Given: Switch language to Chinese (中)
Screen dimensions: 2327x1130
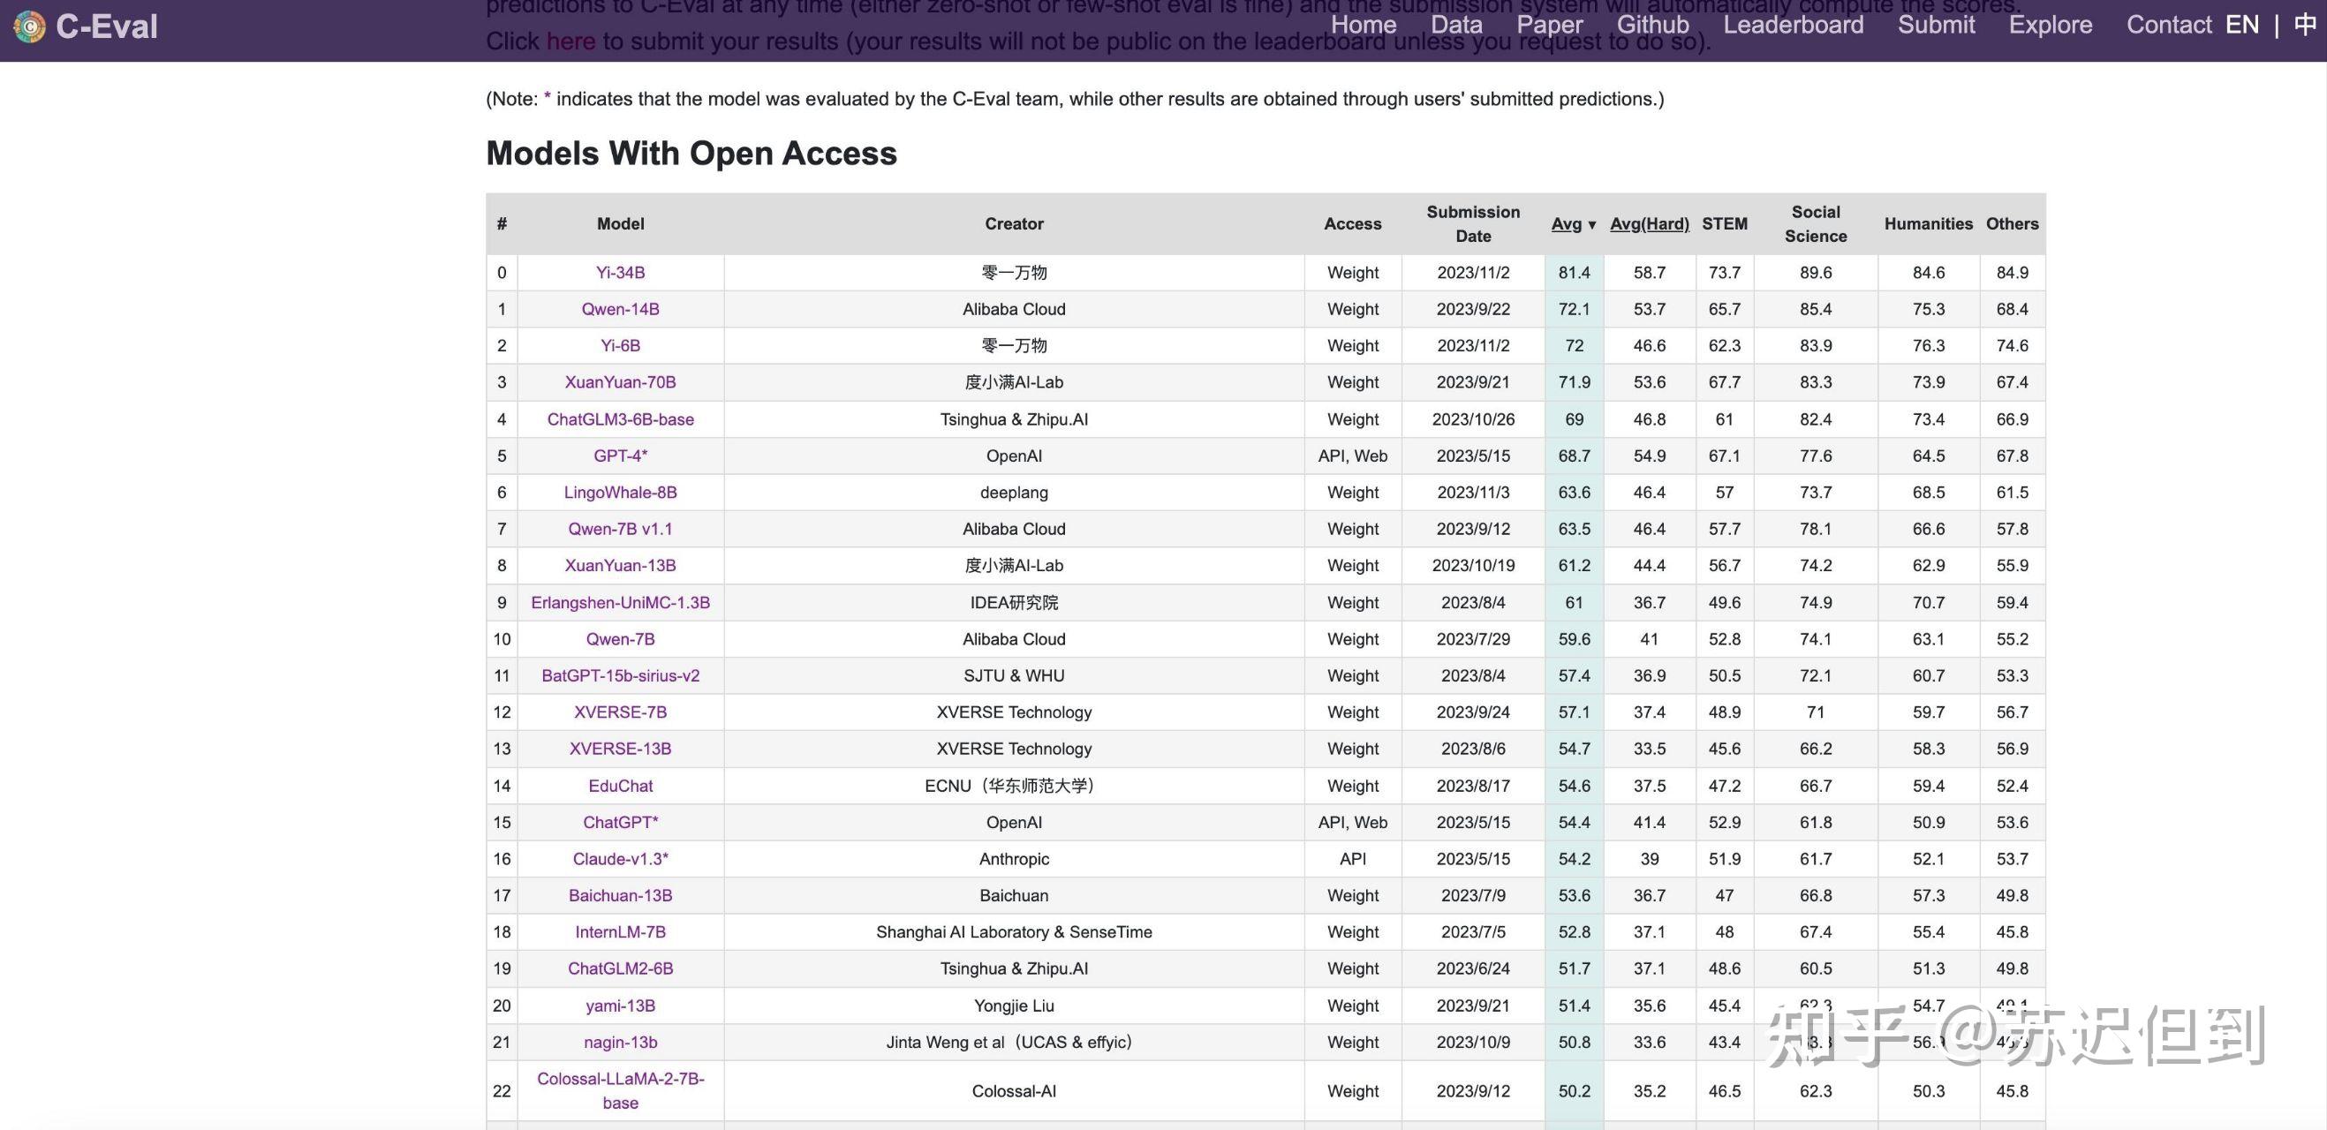Looking at the screenshot, I should pos(2304,25).
